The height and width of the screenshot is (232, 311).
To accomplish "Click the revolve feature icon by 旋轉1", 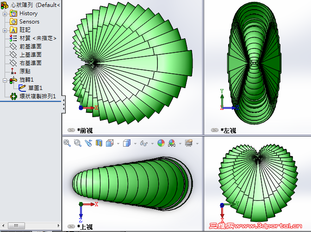I will (x=13, y=80).
